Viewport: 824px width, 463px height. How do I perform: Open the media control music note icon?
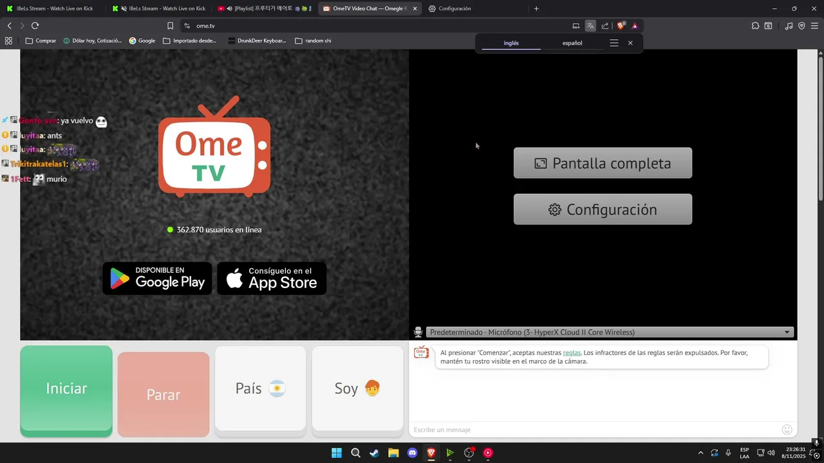point(789,26)
